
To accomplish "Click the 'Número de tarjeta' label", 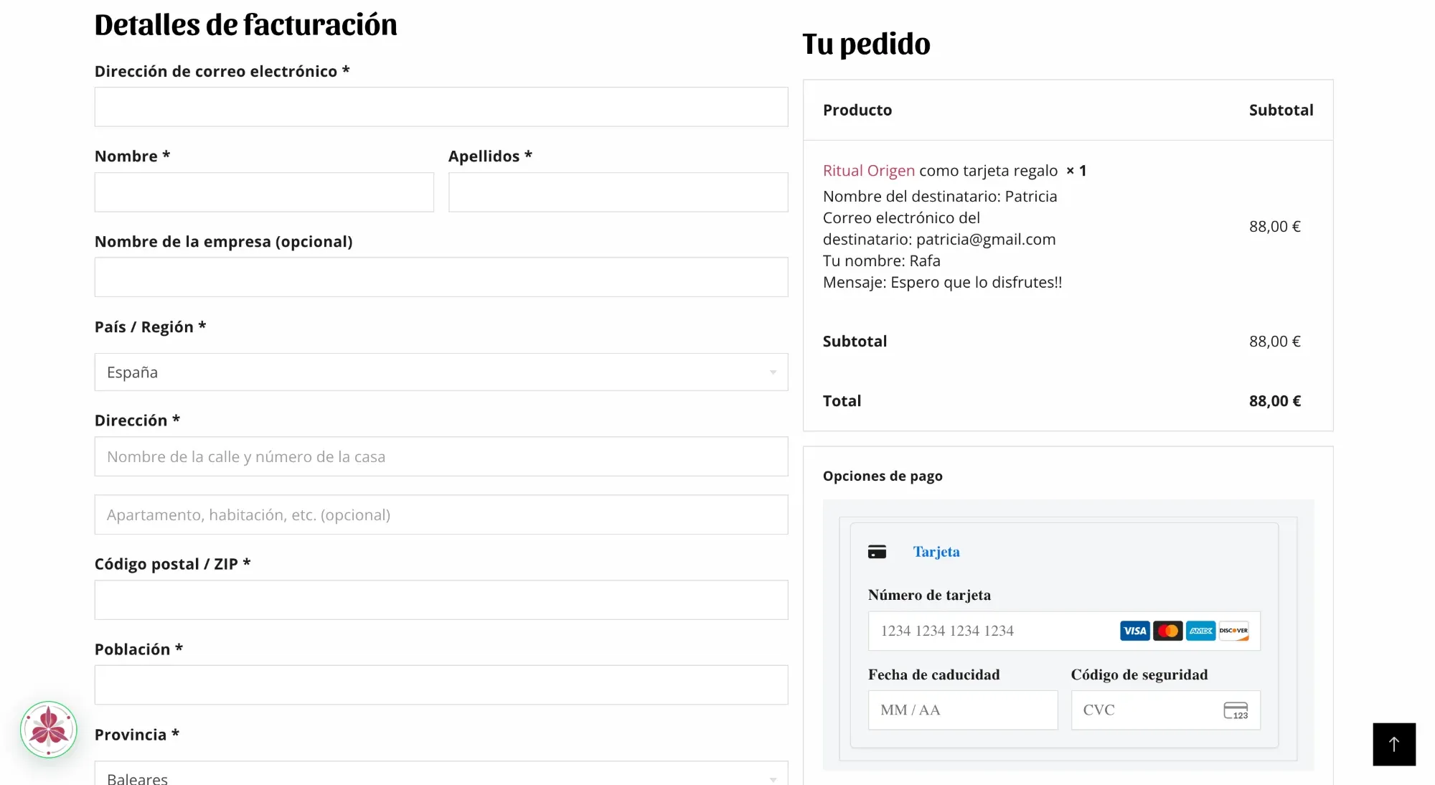I will (929, 595).
